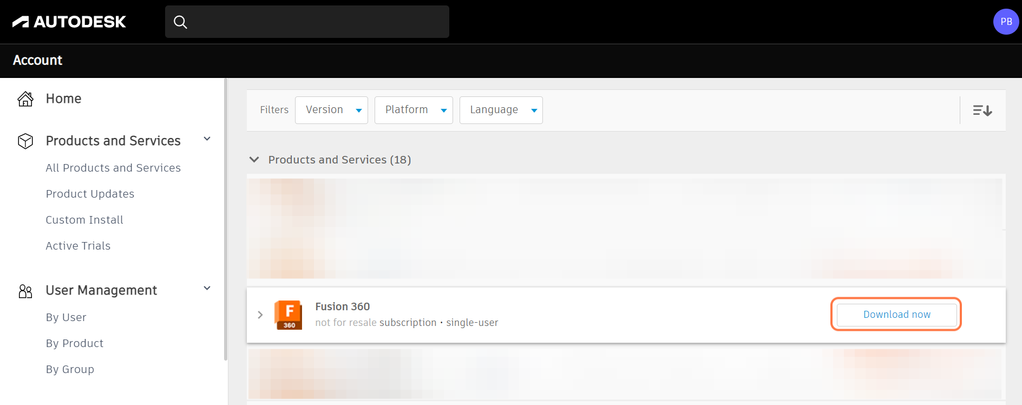
Task: Click the sort order icon
Action: click(x=982, y=110)
